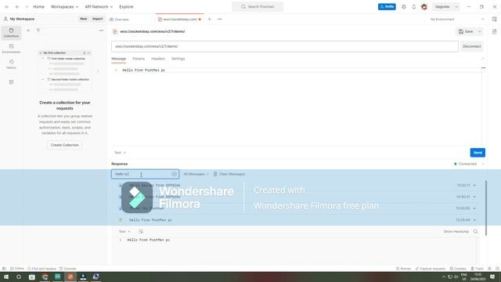This screenshot has height=282, width=501.
Task: Expand the message at 13:30:05
Action: [474, 208]
